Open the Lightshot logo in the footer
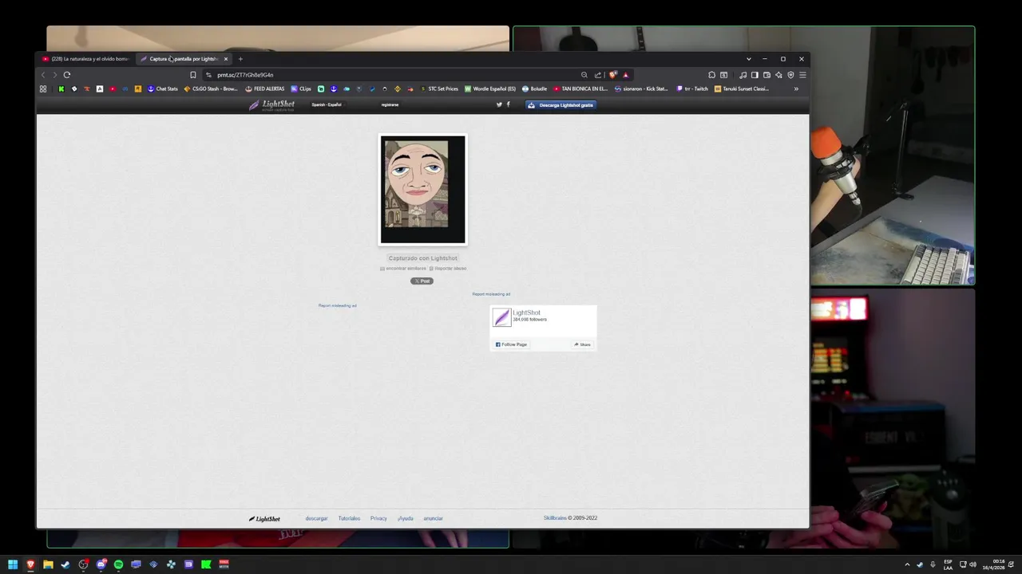This screenshot has width=1022, height=574. pos(264,518)
